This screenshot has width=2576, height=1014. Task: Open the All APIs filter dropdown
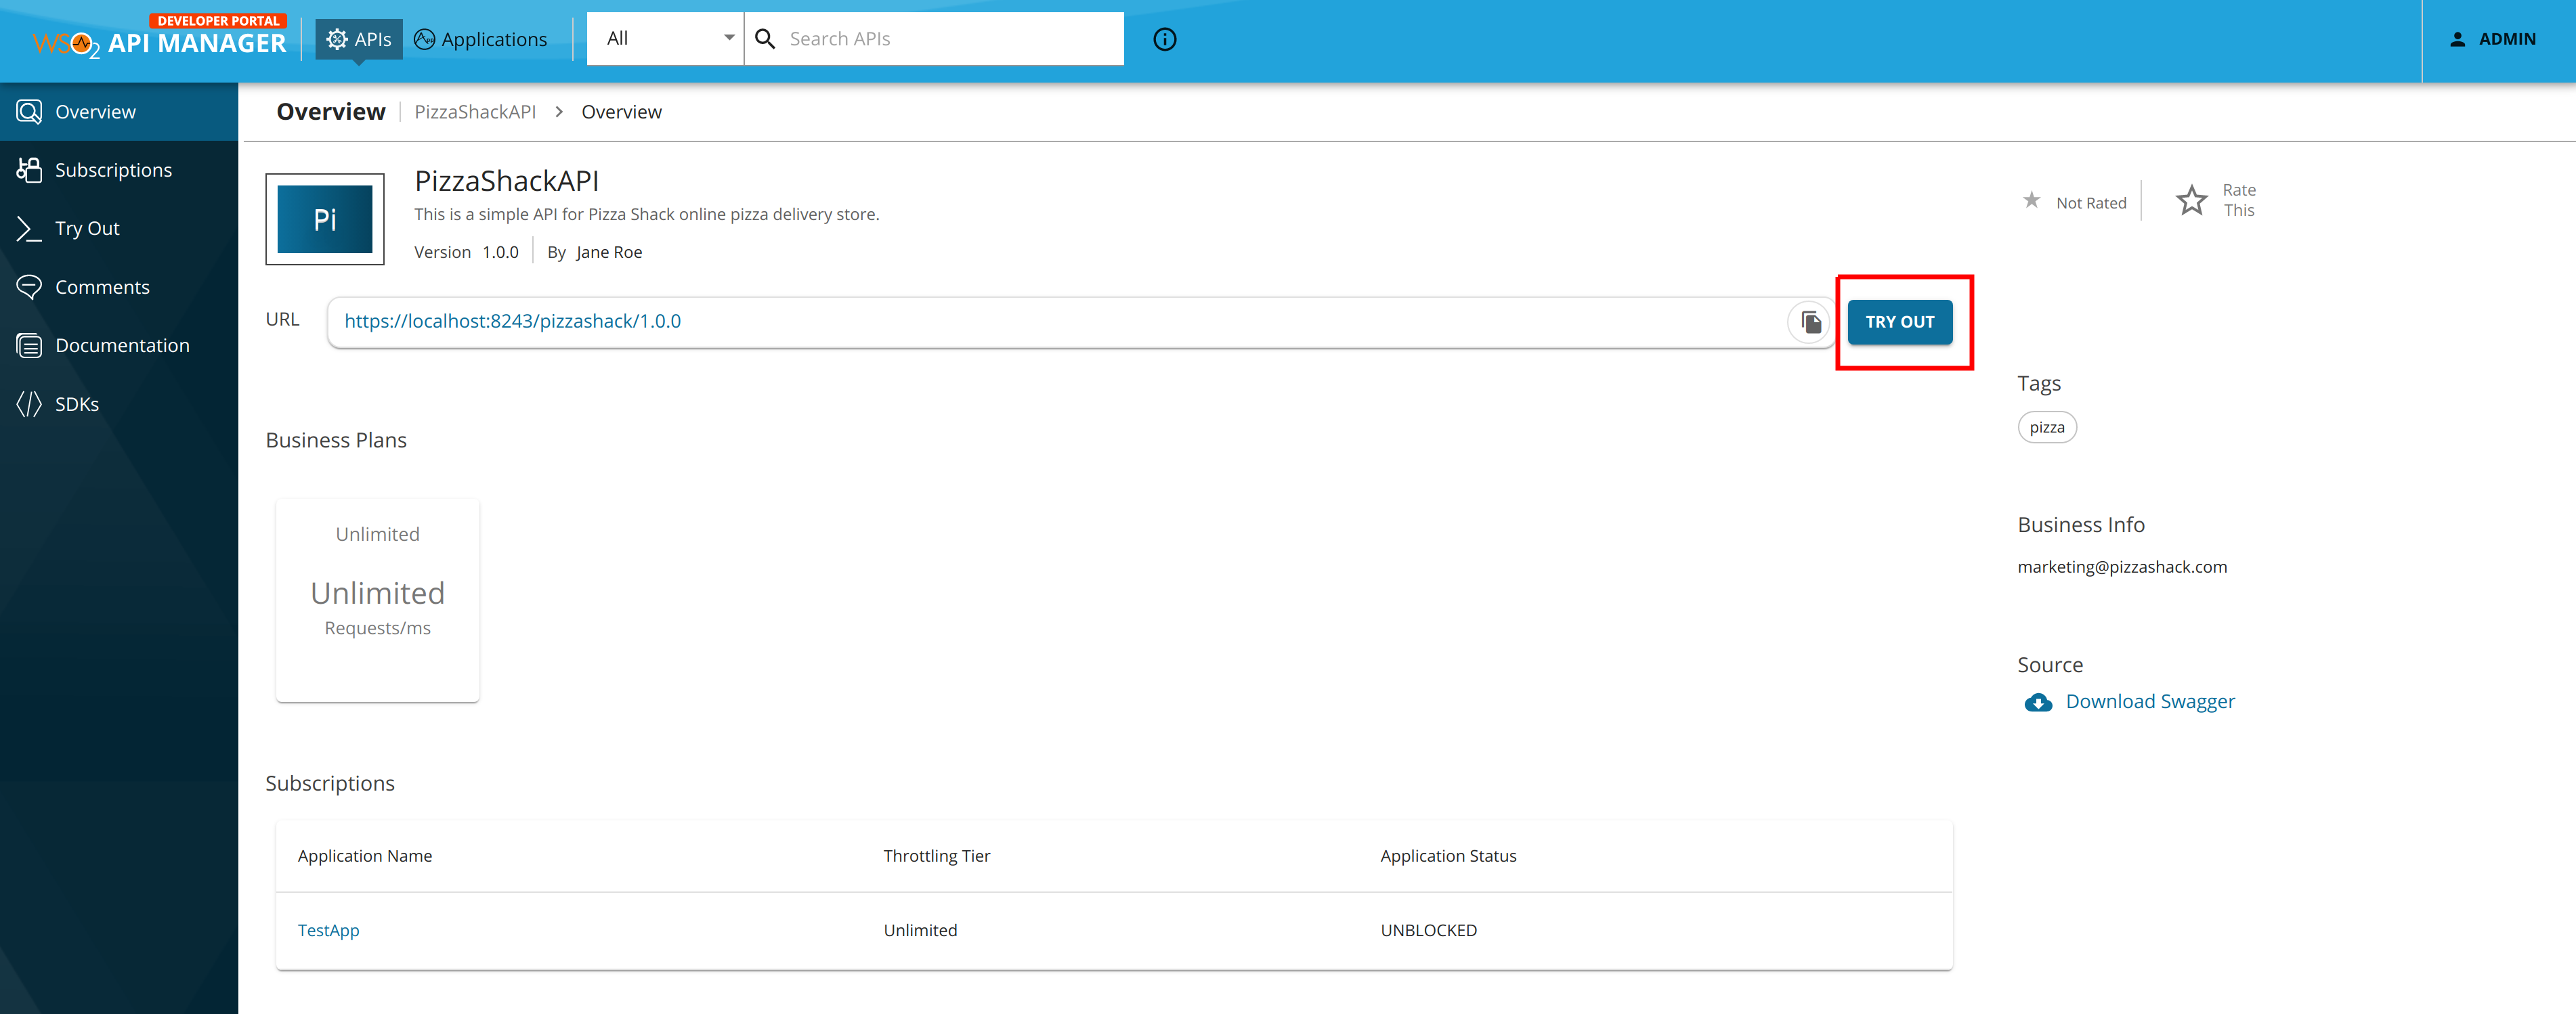click(x=664, y=38)
